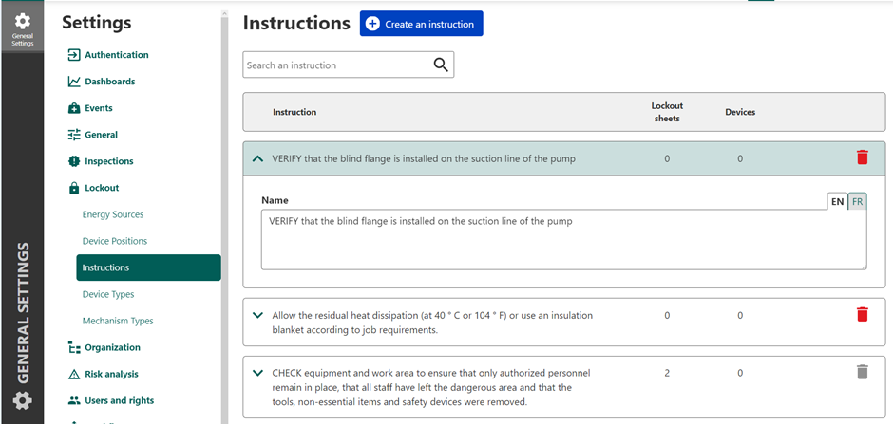This screenshot has height=424, width=893.
Task: Delete the residual heat dissipation instruction
Action: point(862,314)
